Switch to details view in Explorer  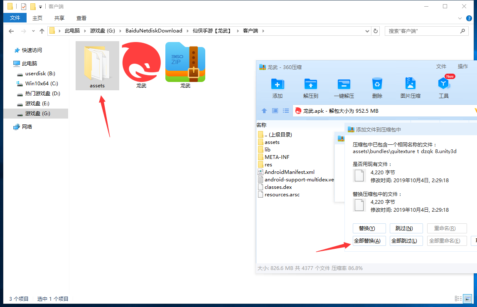458,299
